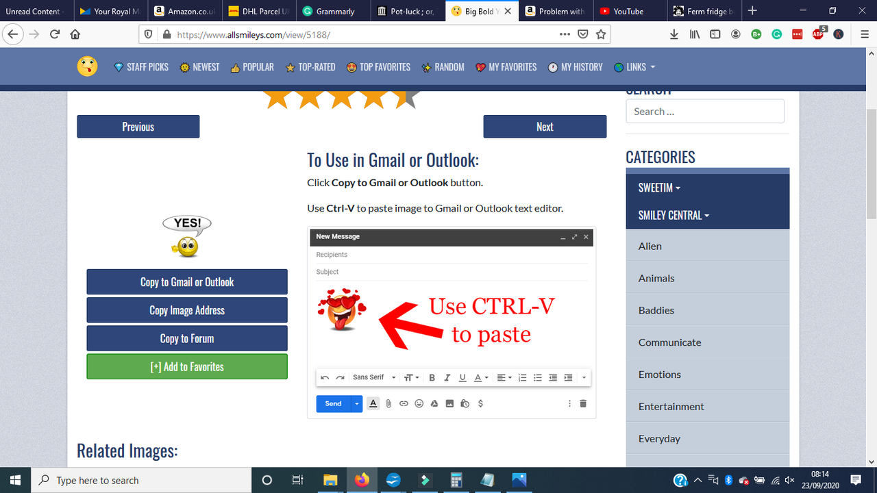Open the Grammarly extension toolbar icon
This screenshot has height=493, width=877.
[777, 34]
